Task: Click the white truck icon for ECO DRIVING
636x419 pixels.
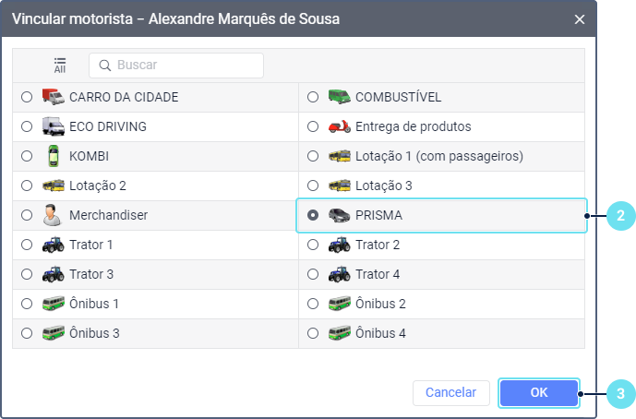Action: click(53, 126)
